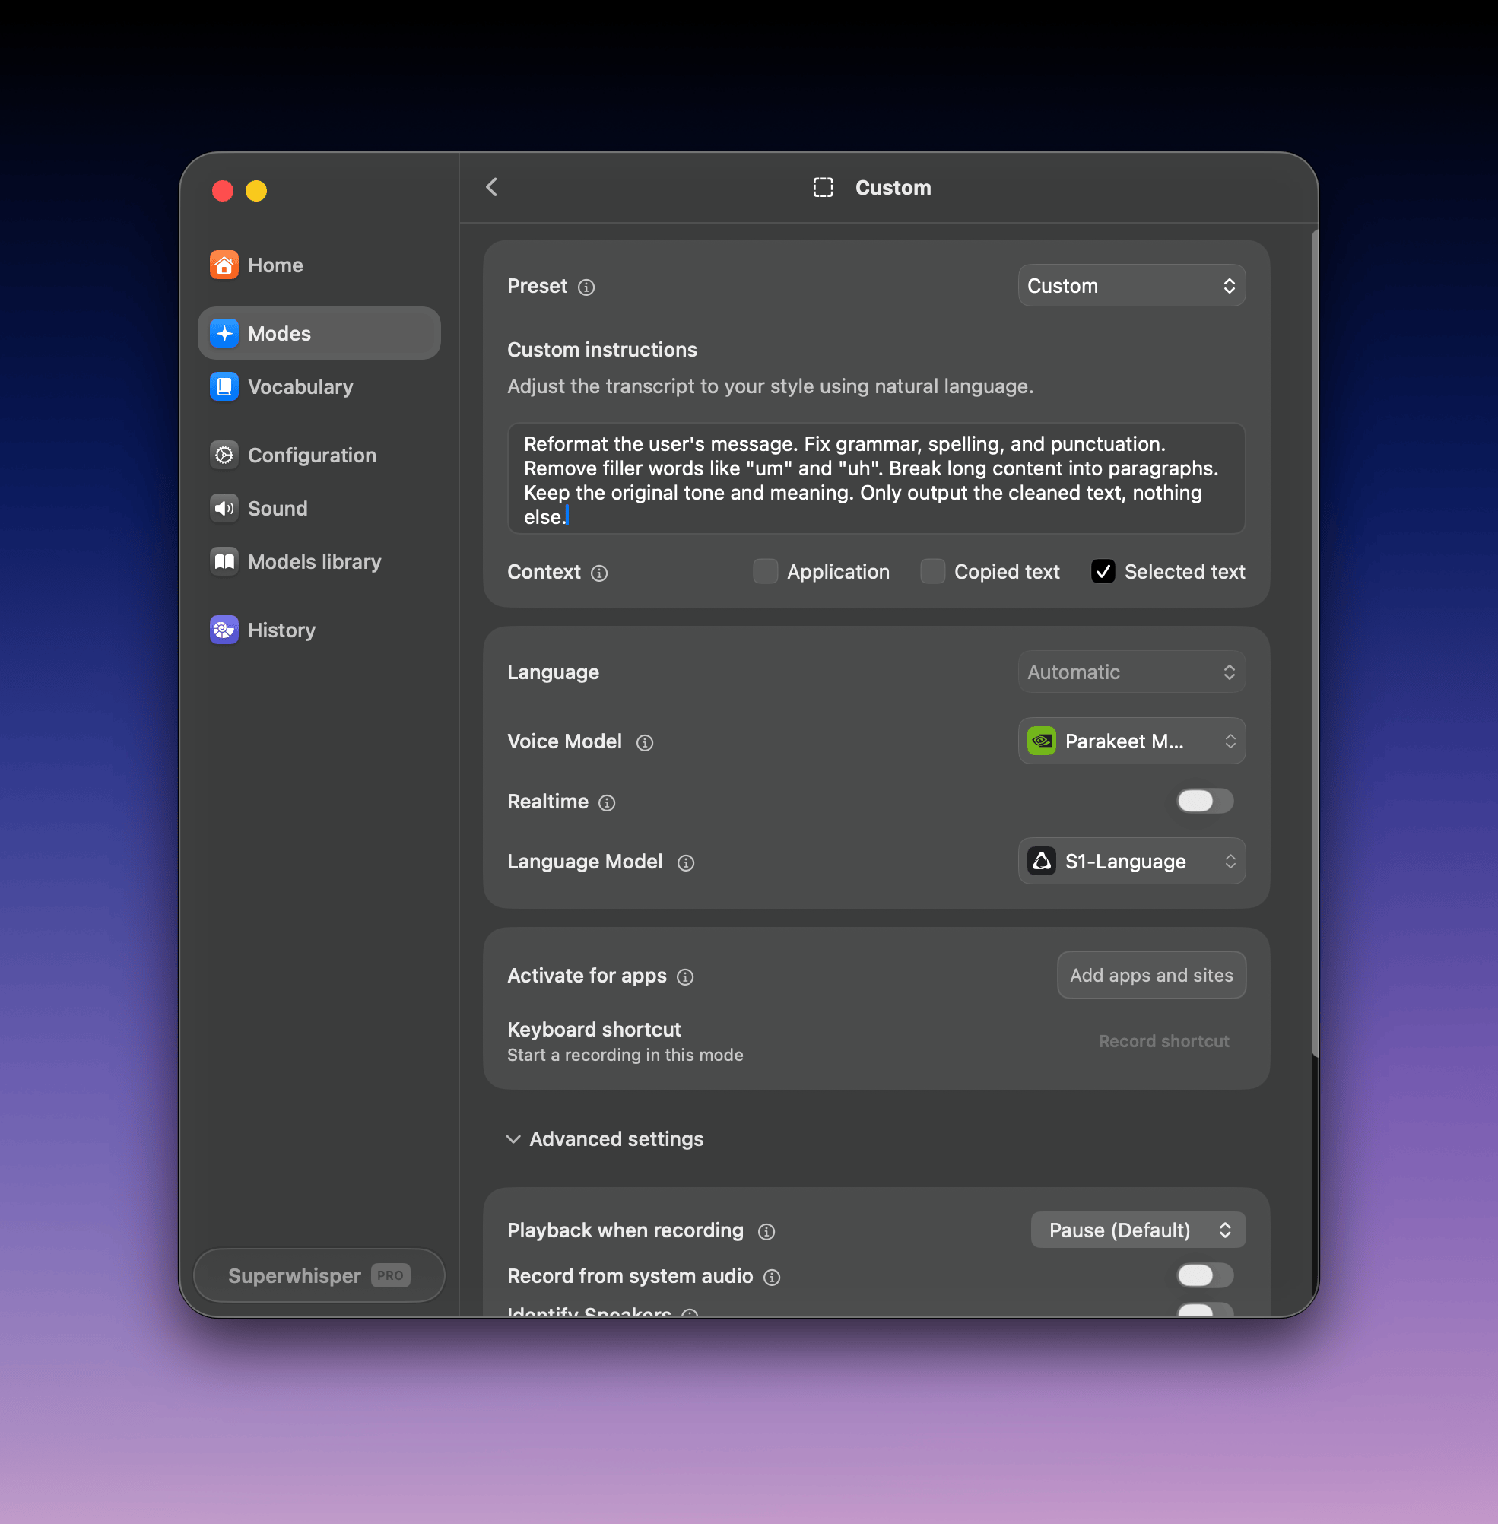Go back with the chevron arrow
Screen dimensions: 1498x1524
(492, 187)
